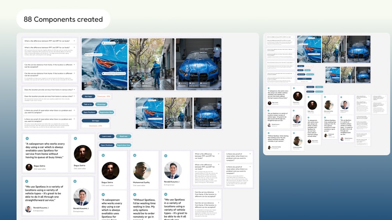Click wide "A salesperson who works every day" quote text
Viewport: 392px width, 220px height.
(45, 150)
